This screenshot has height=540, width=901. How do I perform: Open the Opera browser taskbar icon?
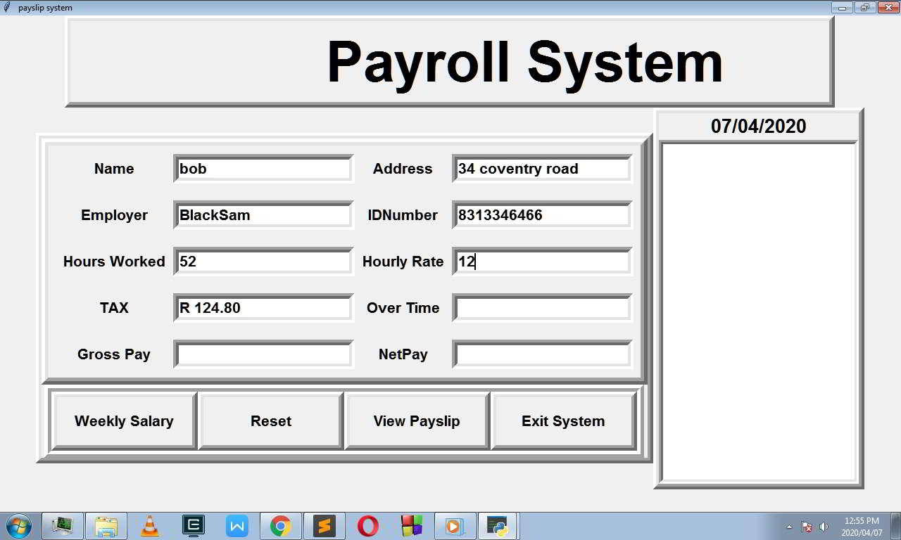click(x=367, y=526)
